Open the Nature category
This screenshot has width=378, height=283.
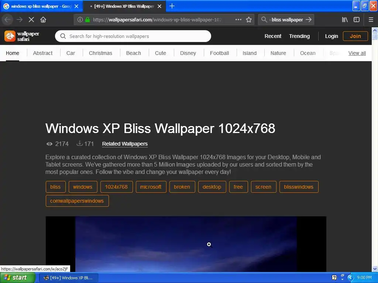click(278, 53)
